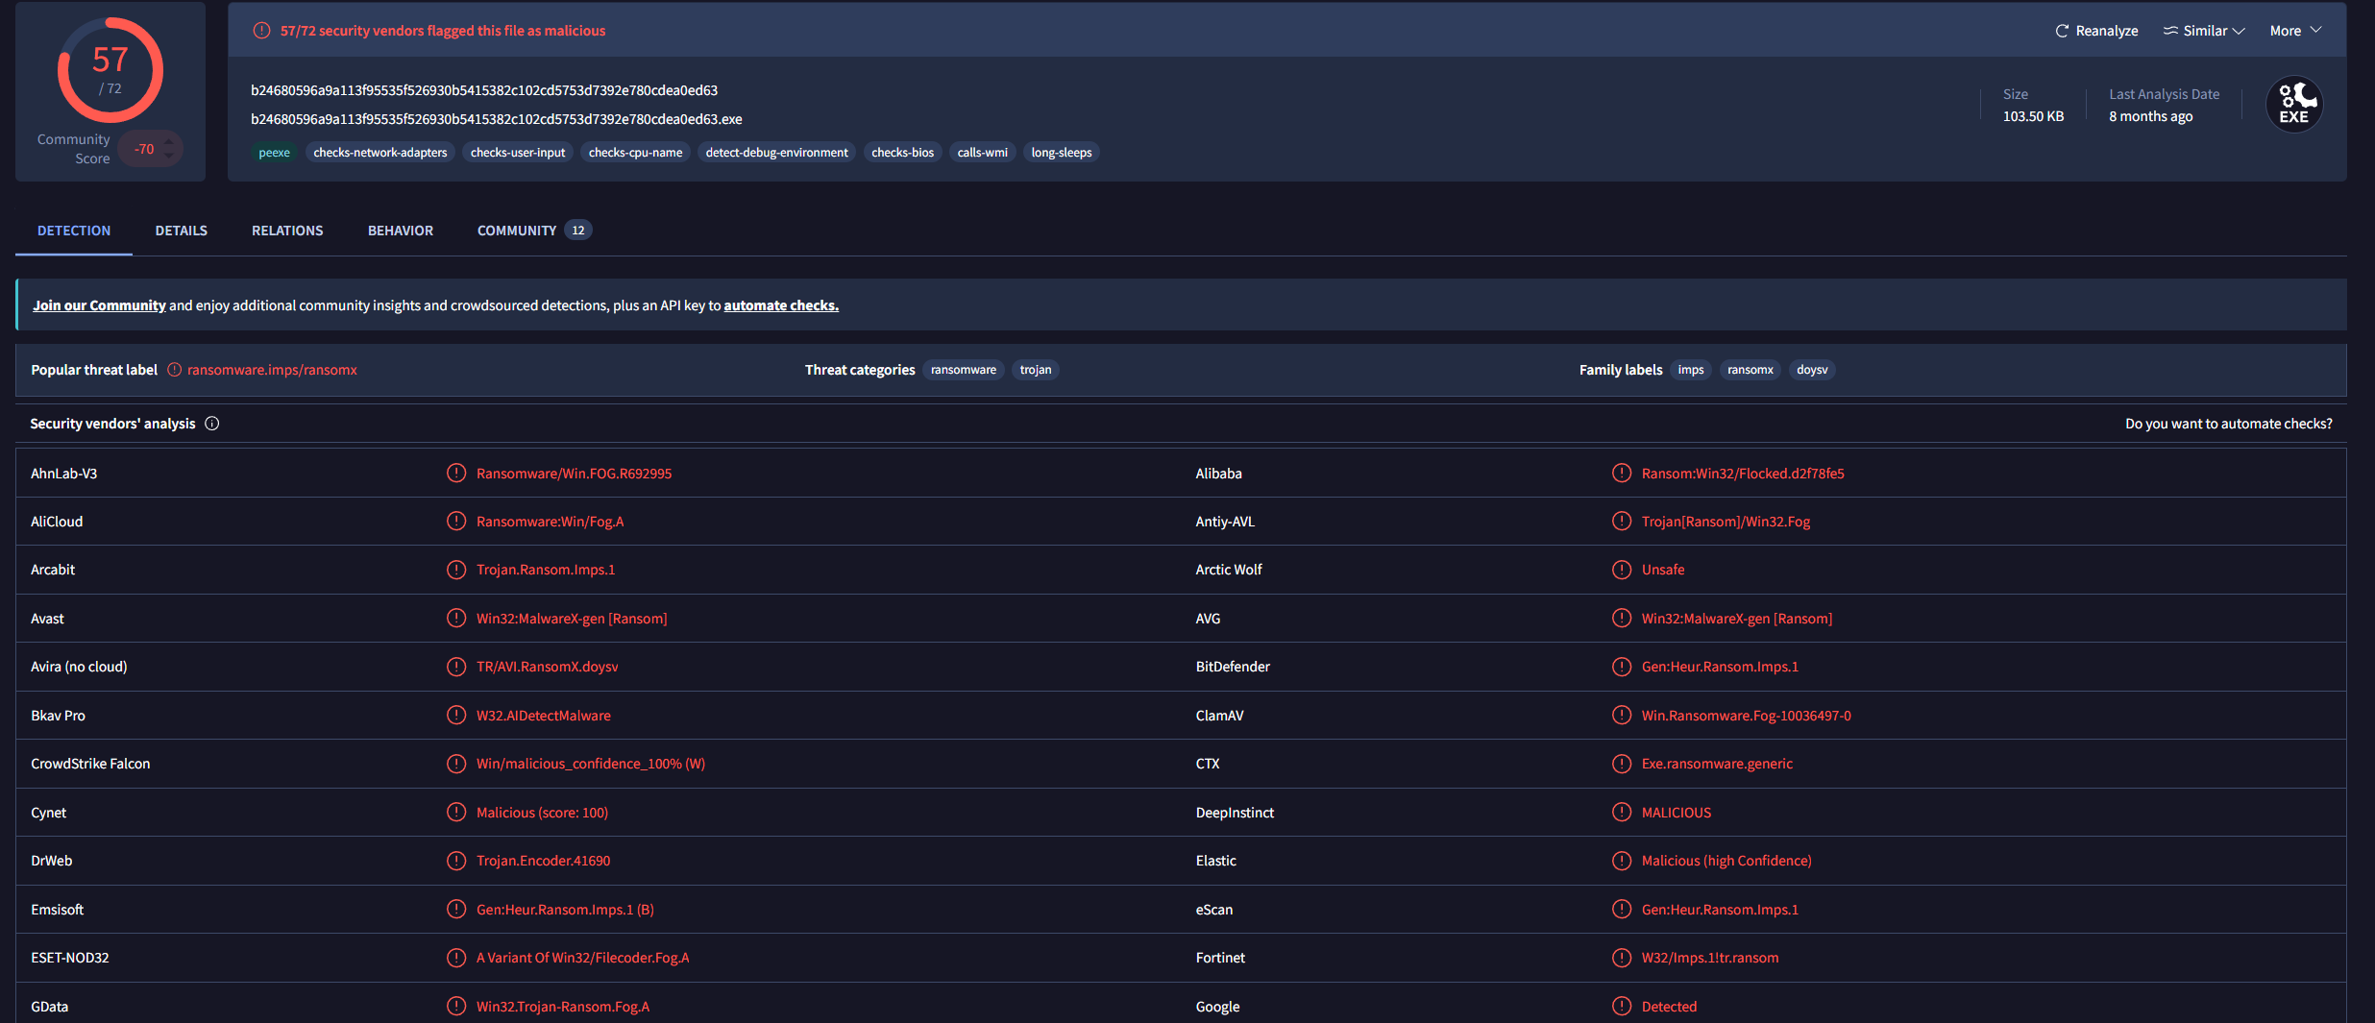Image resolution: width=2375 pixels, height=1023 pixels.
Task: Click the checks-bios tag
Action: [902, 153]
